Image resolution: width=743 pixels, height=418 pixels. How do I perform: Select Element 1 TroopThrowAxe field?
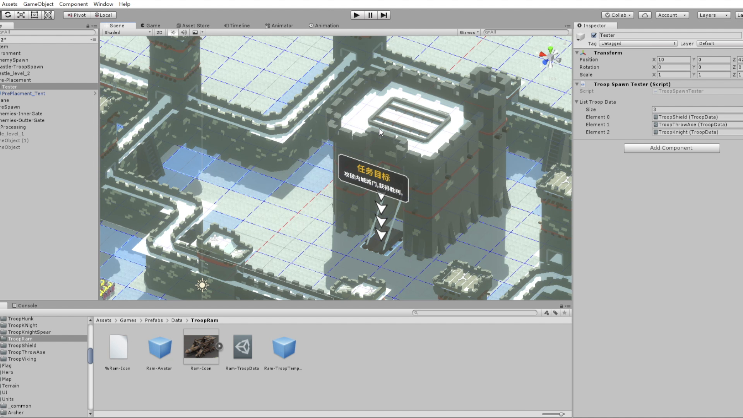[x=697, y=125]
